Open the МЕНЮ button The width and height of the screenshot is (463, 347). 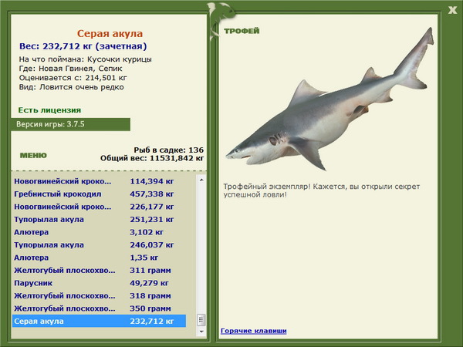pyautogui.click(x=33, y=155)
